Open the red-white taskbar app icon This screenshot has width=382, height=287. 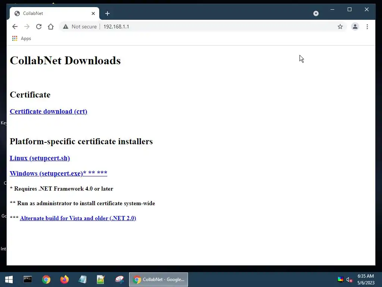pyautogui.click(x=119, y=280)
